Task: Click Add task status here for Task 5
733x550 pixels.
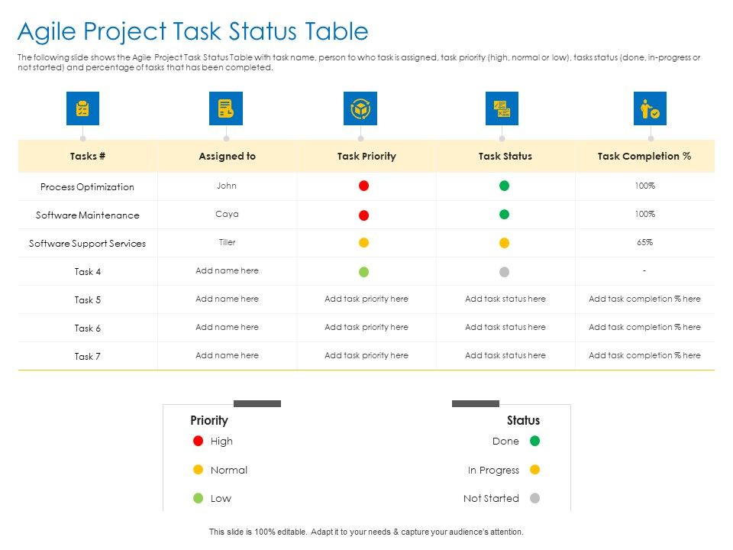Action: [x=505, y=299]
